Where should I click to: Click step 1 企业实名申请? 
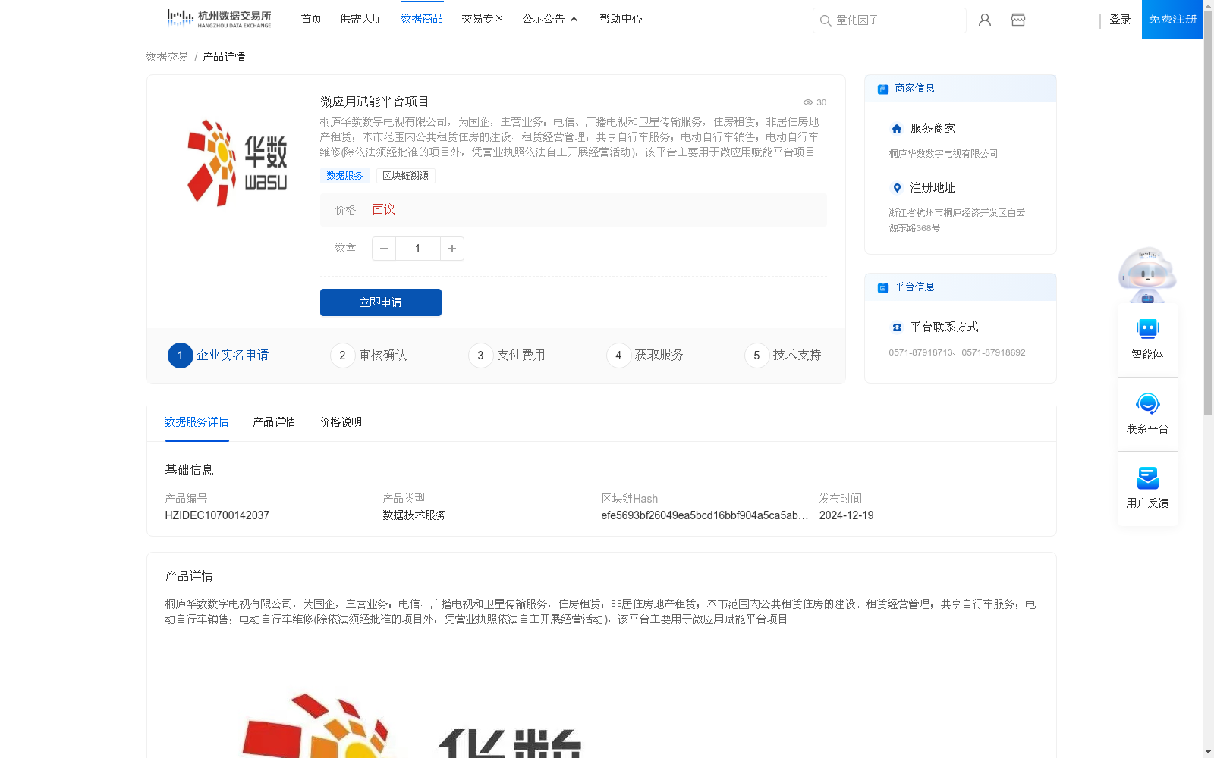coord(219,355)
